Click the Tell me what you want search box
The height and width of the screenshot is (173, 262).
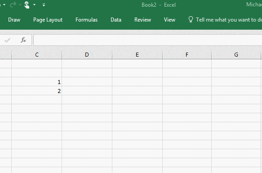pyautogui.click(x=225, y=20)
